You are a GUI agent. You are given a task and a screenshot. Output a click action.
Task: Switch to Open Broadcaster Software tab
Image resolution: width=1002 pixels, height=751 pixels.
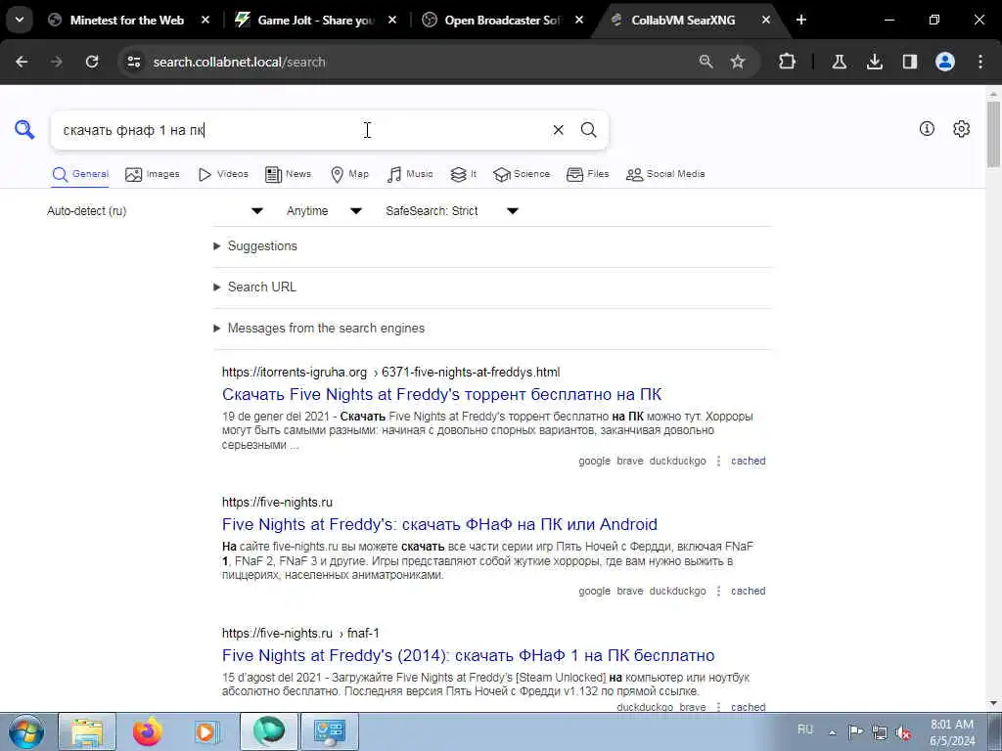(x=503, y=20)
